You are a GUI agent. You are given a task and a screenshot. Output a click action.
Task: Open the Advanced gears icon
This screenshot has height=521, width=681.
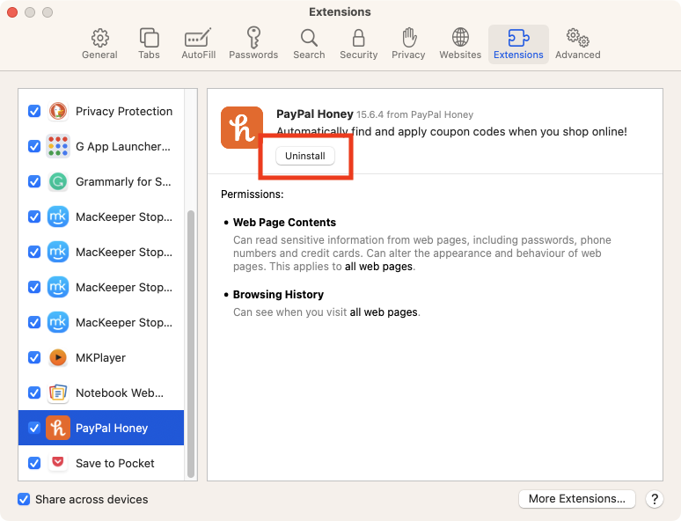coord(578,38)
